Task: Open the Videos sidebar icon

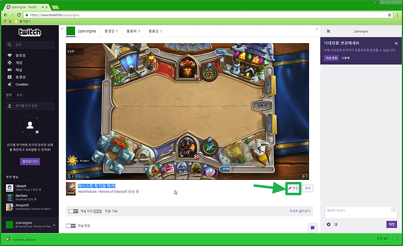Action: (10, 77)
